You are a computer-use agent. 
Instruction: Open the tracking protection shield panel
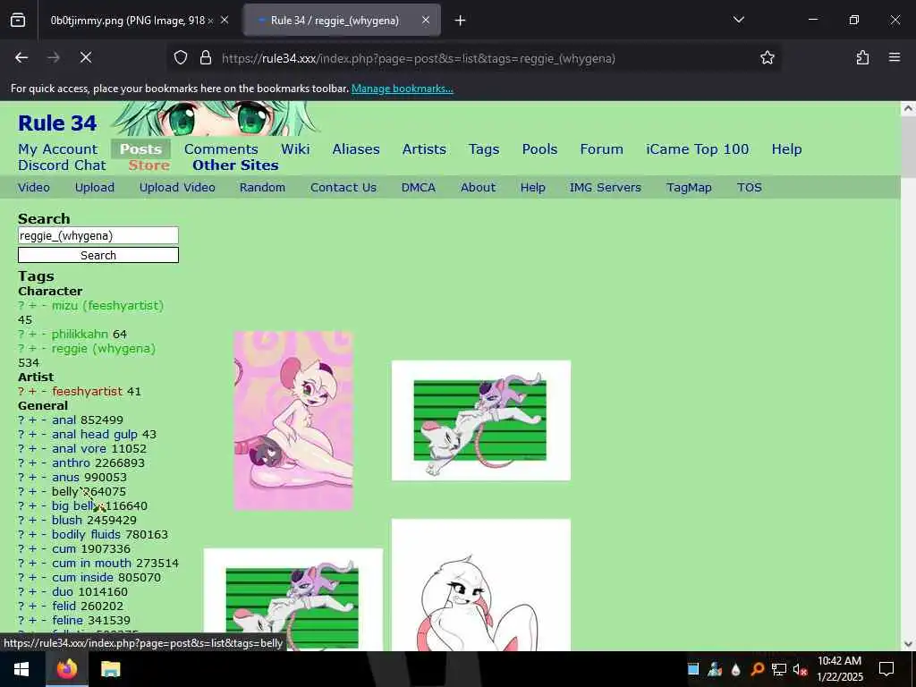(181, 58)
